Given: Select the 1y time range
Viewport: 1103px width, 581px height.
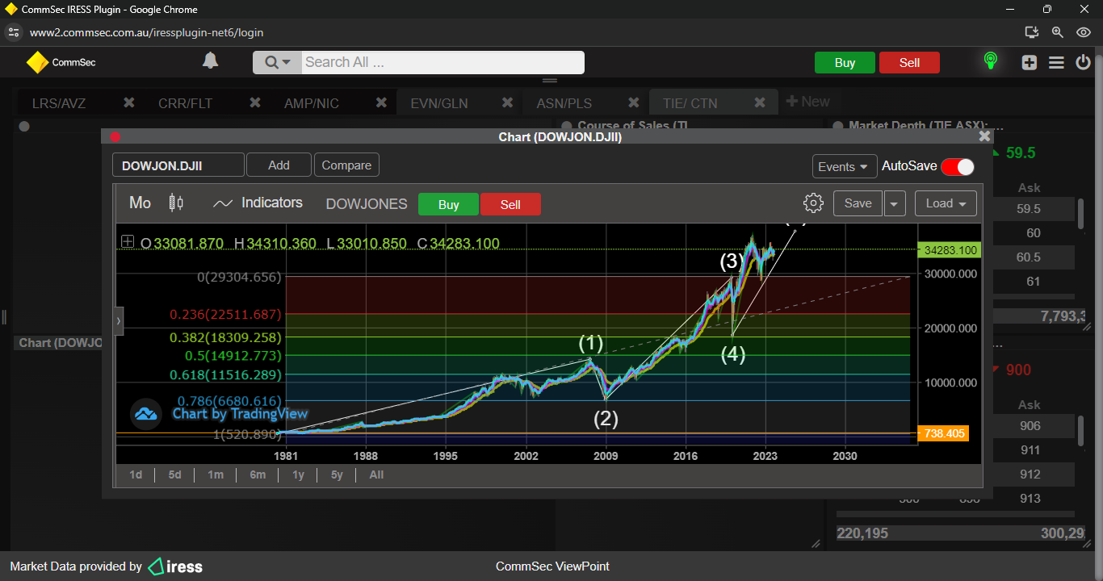Looking at the screenshot, I should tap(298, 474).
